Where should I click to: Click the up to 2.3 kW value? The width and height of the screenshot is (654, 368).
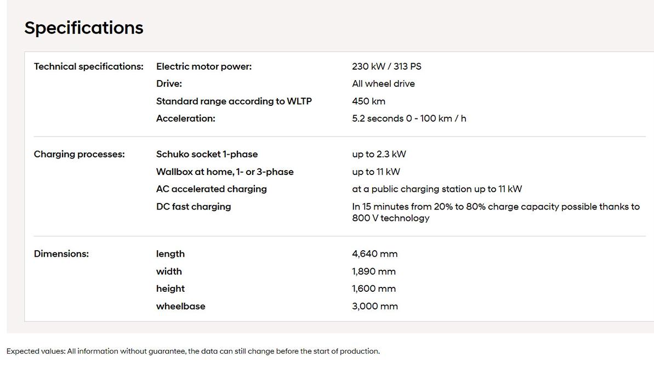point(379,154)
